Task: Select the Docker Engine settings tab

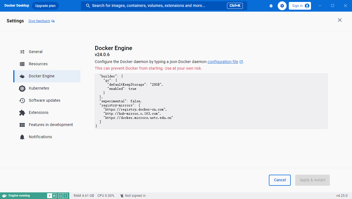Action: click(47, 76)
